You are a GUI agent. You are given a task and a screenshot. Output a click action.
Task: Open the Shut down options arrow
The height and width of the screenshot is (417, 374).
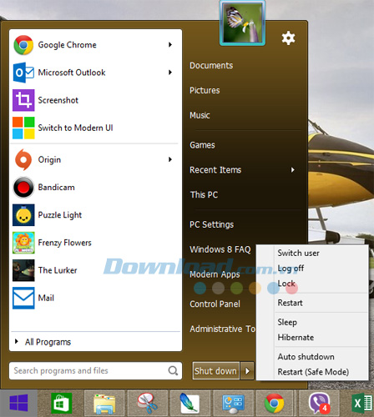(247, 370)
